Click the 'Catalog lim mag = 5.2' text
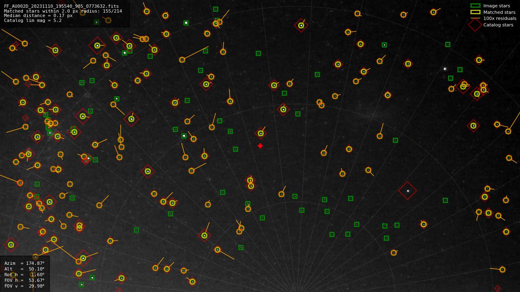Image resolution: width=520 pixels, height=292 pixels. pos(33,20)
